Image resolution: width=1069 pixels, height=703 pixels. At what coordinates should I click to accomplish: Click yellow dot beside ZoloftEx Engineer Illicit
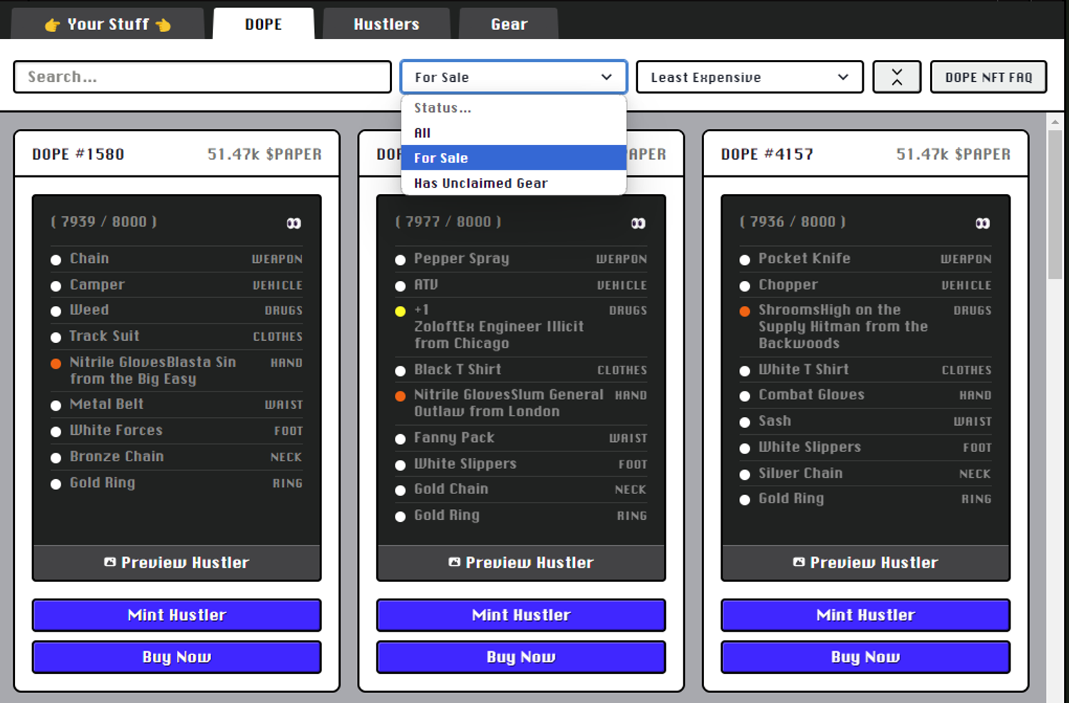pyautogui.click(x=401, y=312)
